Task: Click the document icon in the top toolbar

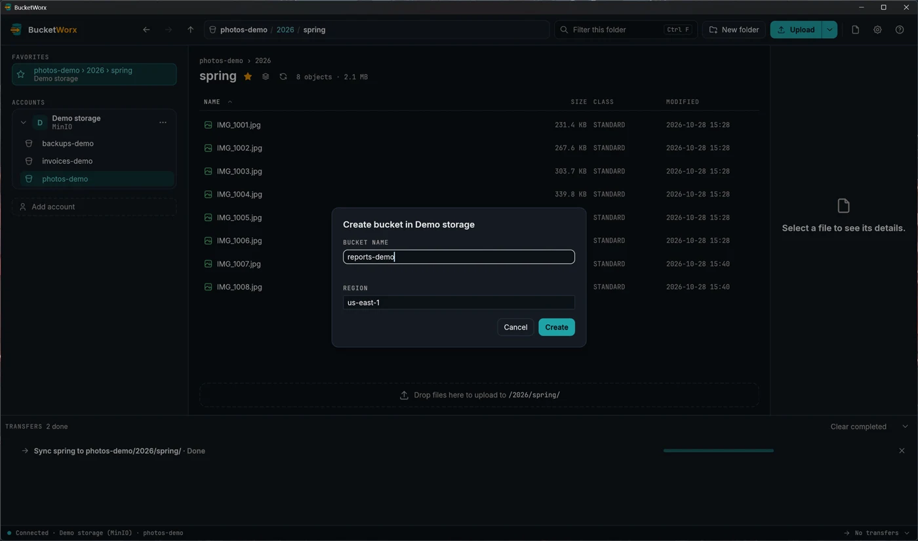Action: 855,29
